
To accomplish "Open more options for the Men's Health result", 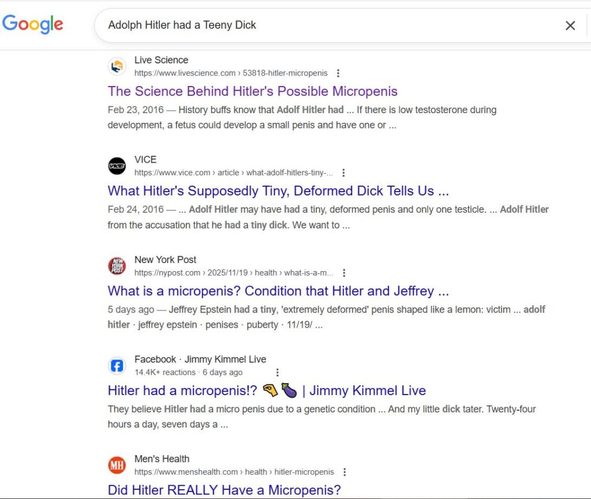I will [345, 472].
